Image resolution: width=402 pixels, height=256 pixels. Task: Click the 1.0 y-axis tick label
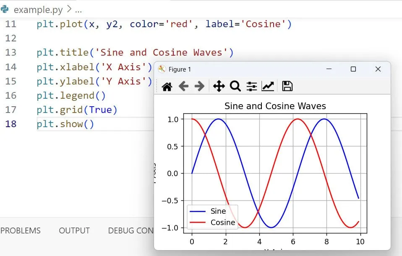coord(173,119)
